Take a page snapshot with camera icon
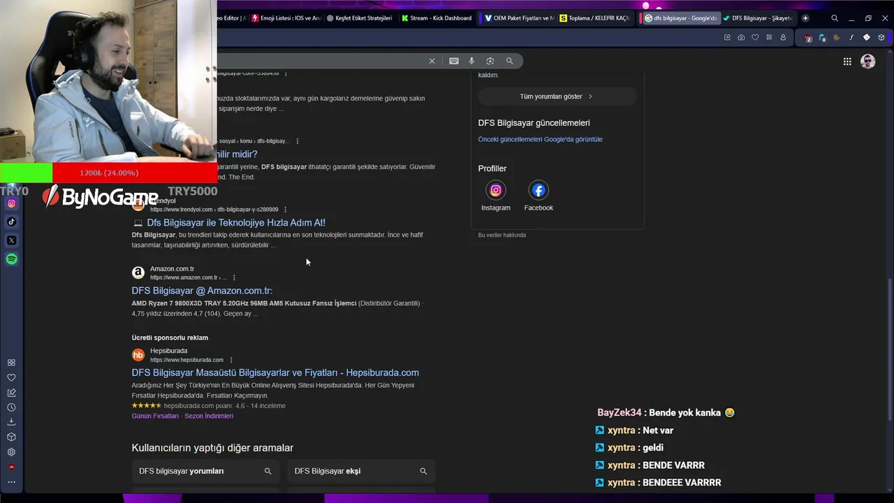Screen dimensions: 894x503 [741, 37]
